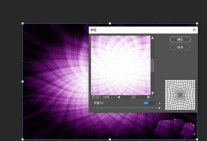The height and width of the screenshot is (141, 207).
Task: Click the zoom out minus icon
Action: coord(93,97)
